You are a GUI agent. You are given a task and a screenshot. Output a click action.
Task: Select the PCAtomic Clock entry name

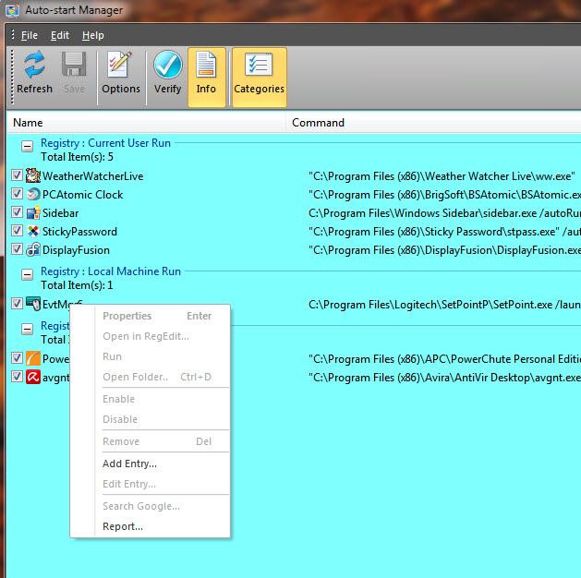click(x=82, y=195)
